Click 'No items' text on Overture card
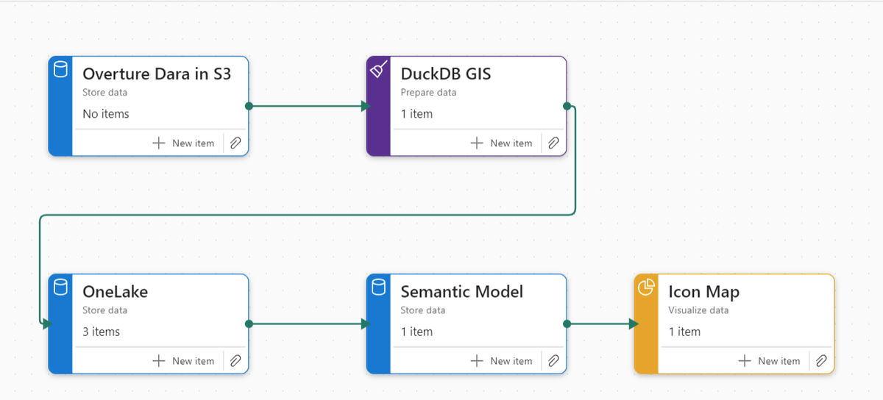This screenshot has width=883, height=400. pos(106,114)
